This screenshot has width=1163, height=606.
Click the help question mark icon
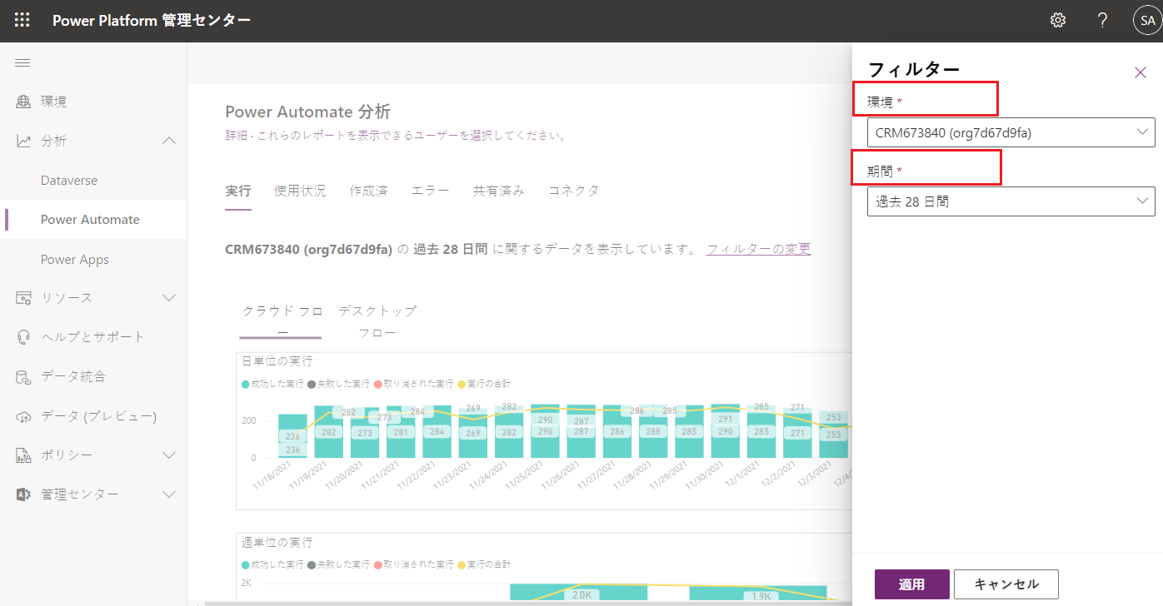click(x=1102, y=20)
